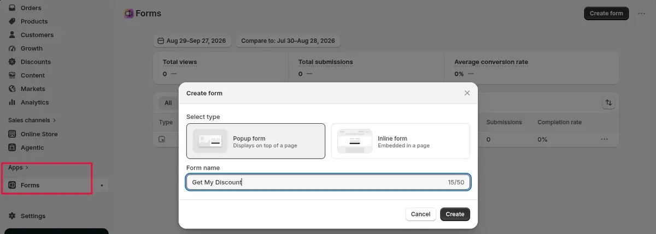Click the Inline form preview thumbnail

pyautogui.click(x=355, y=141)
